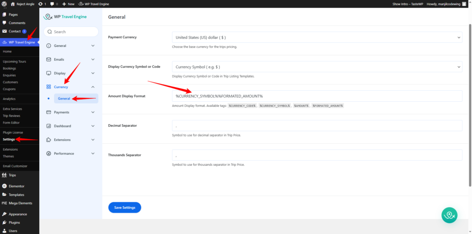Expand the Dashboard settings section

click(x=71, y=126)
